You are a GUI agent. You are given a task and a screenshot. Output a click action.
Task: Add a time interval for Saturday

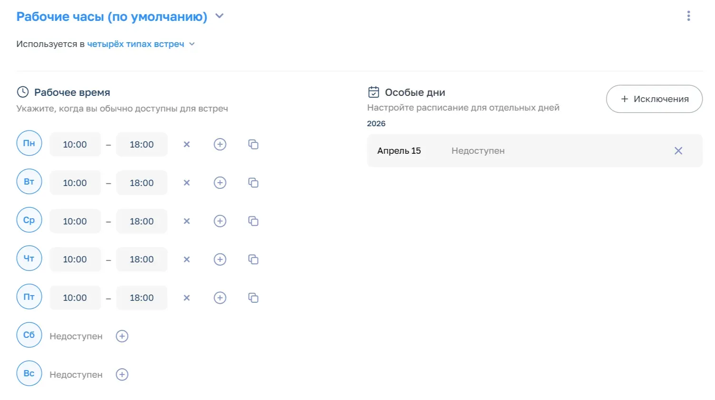pyautogui.click(x=122, y=336)
